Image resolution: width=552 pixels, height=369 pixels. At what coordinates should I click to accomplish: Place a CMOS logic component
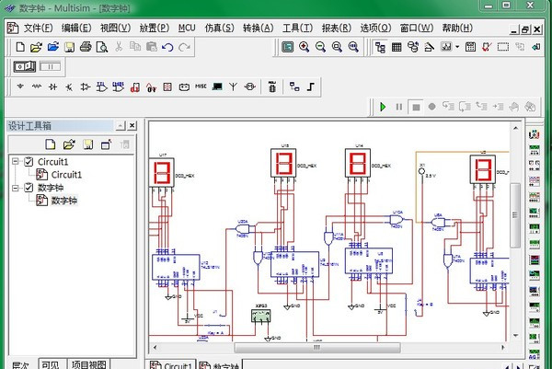(x=119, y=86)
